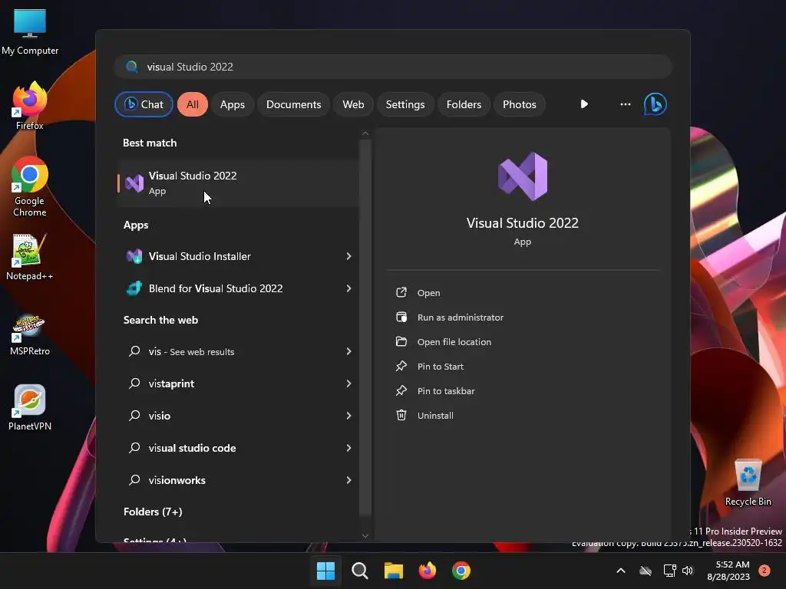The height and width of the screenshot is (589, 786).
Task: Open the notification badge in the tray
Action: (x=764, y=571)
